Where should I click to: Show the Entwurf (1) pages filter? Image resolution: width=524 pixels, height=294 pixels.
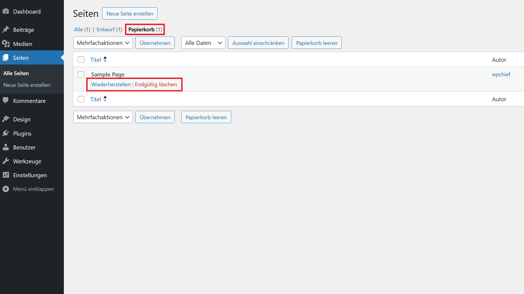(x=109, y=29)
